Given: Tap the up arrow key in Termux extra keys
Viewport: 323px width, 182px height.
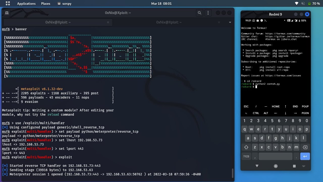Looking at the screenshot, I should pyautogui.click(x=285, y=106).
